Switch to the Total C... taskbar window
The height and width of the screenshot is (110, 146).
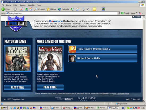pyautogui.click(x=45, y=108)
